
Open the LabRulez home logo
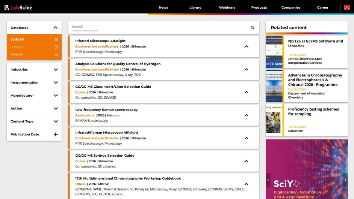click(x=18, y=7)
